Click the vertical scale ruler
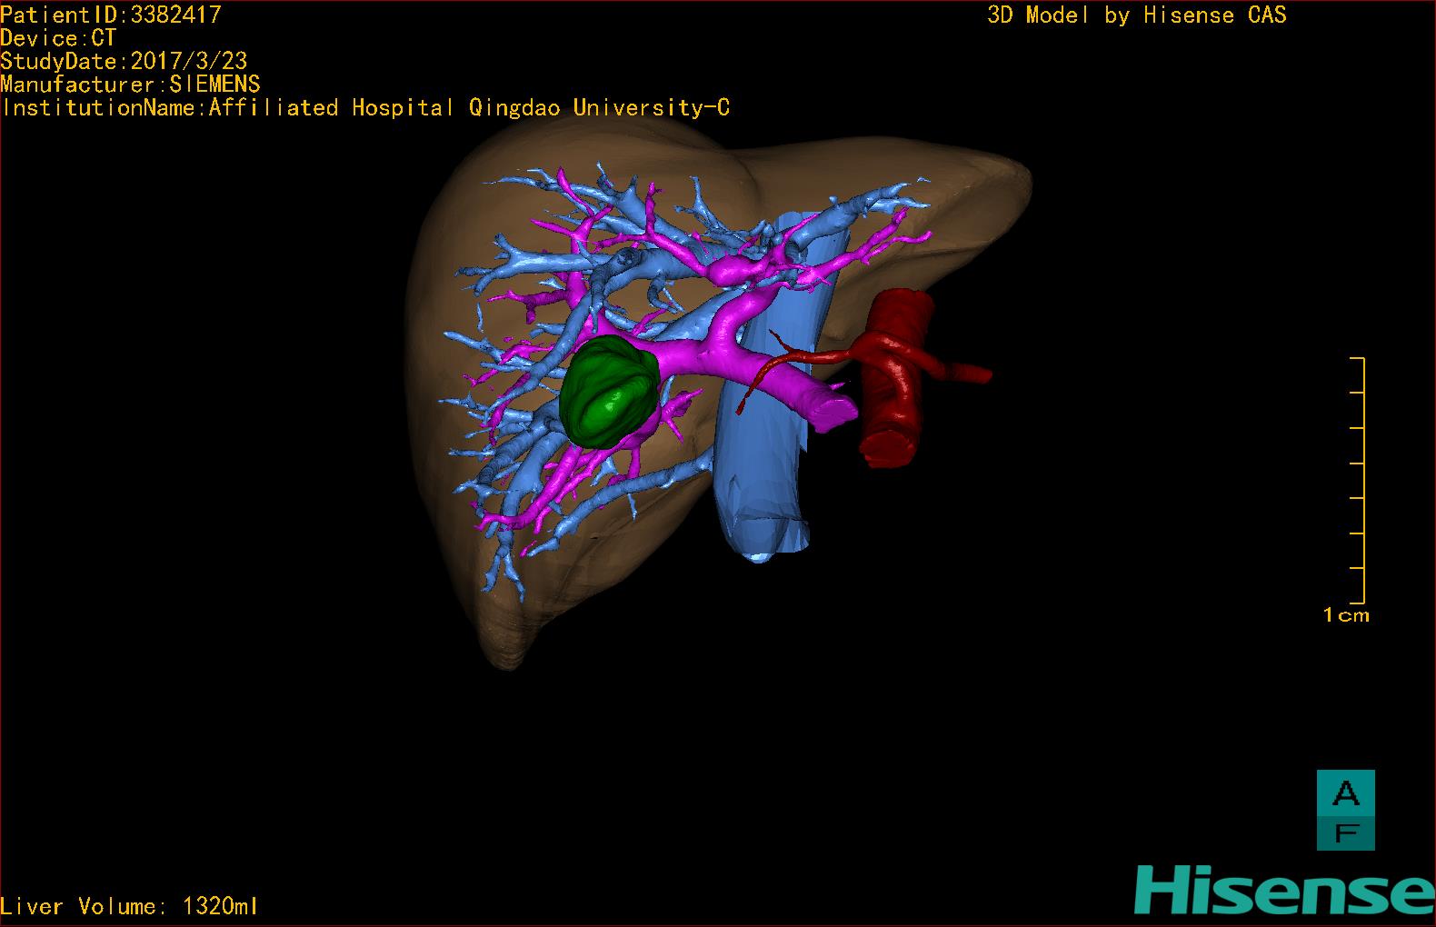 pos(1361,481)
